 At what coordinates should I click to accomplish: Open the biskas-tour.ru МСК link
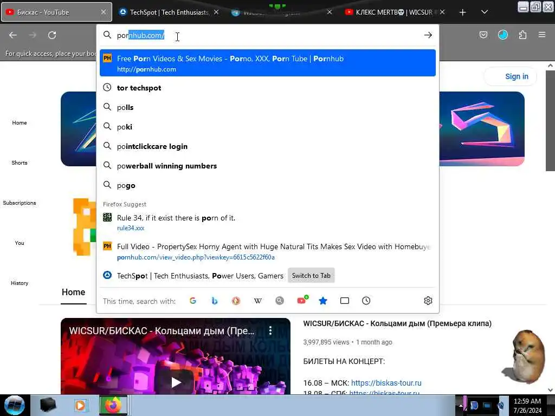[386, 383]
